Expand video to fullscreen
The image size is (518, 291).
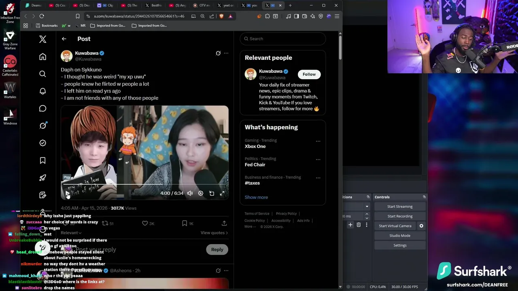(x=222, y=193)
